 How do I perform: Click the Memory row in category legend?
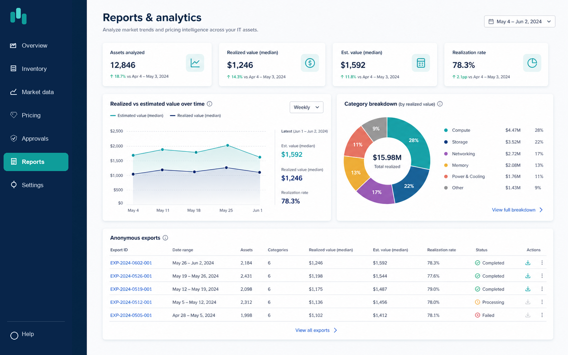[x=494, y=165]
